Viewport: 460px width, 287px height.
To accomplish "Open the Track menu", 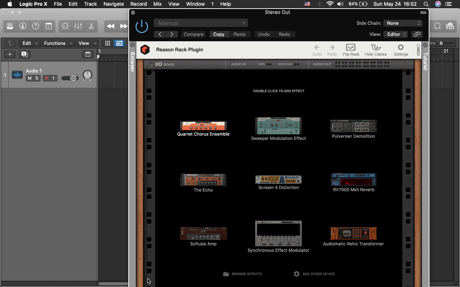I will tap(91, 4).
